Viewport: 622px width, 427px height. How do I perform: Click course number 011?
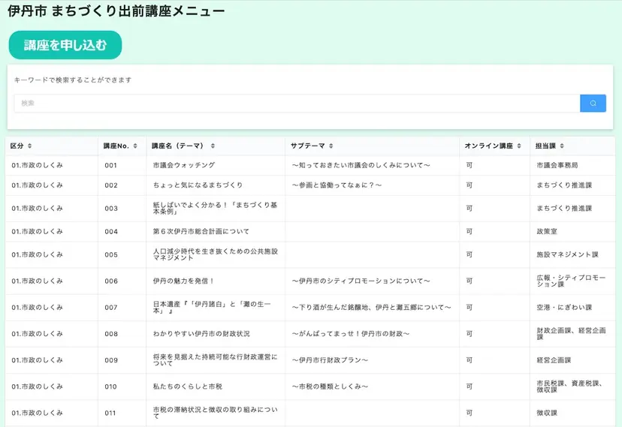(110, 413)
